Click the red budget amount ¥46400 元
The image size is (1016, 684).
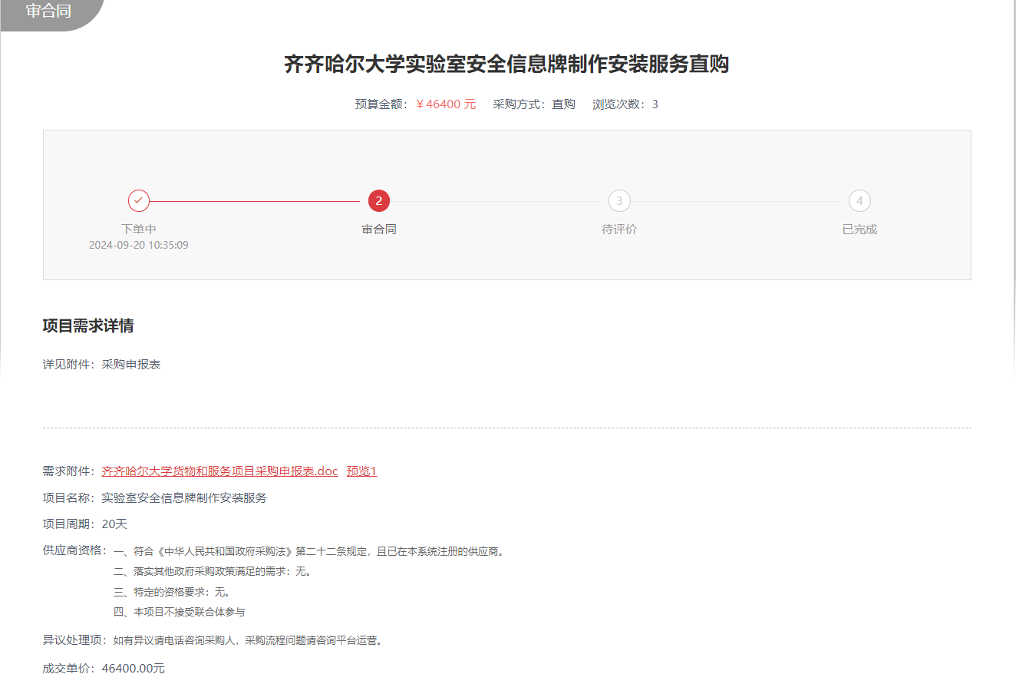(446, 104)
